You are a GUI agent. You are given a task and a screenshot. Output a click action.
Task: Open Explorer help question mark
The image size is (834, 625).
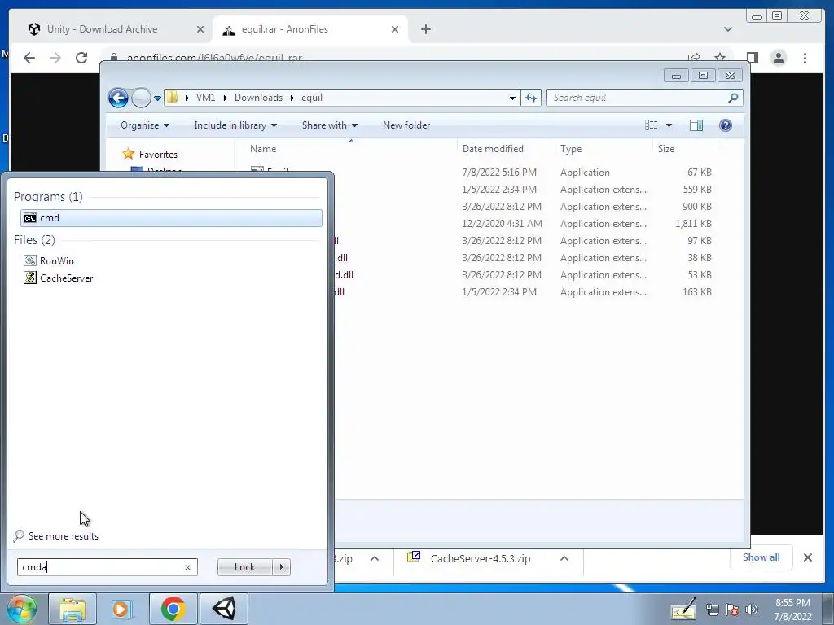726,125
